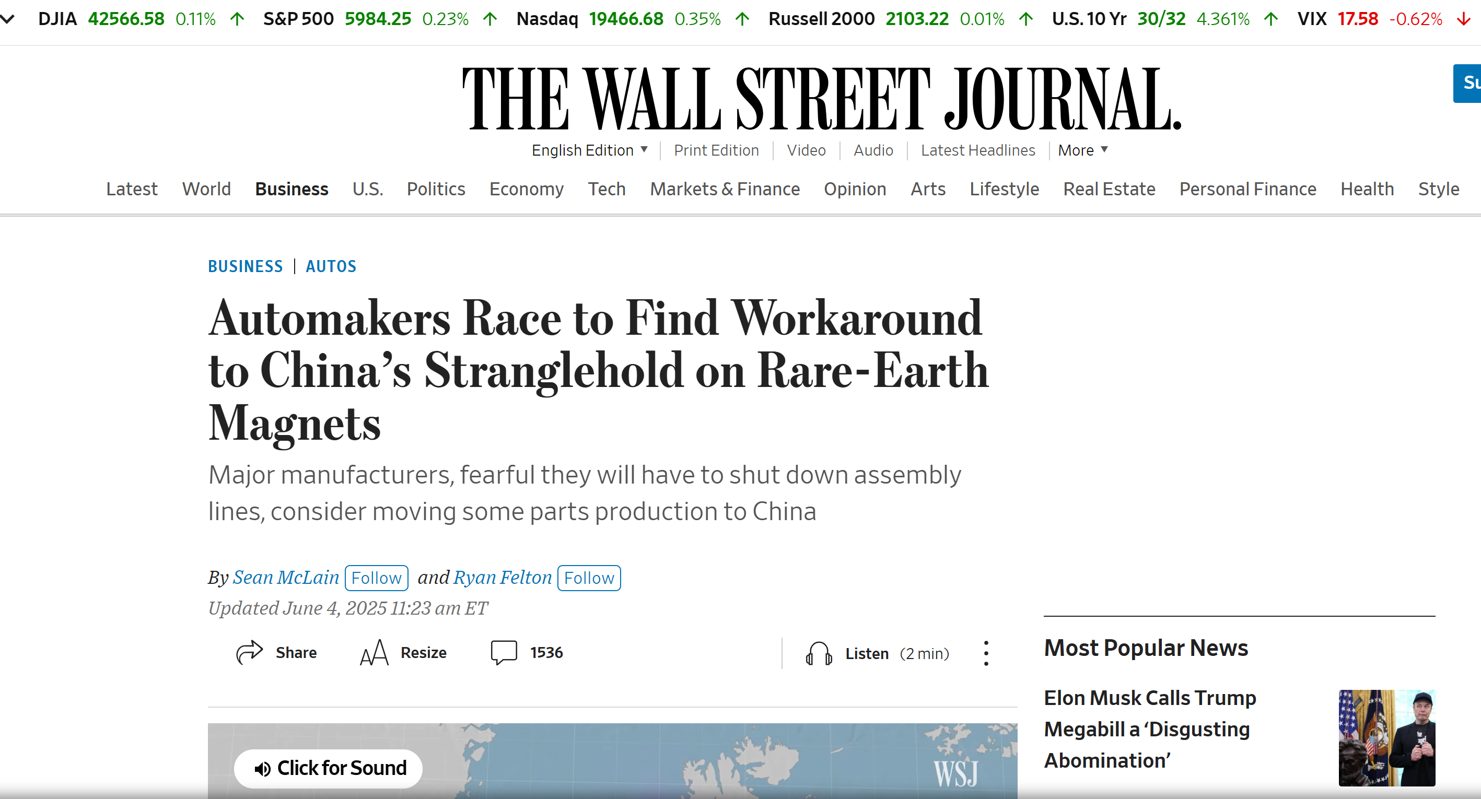Image resolution: width=1481 pixels, height=799 pixels.
Task: Select the Latest nav tab
Action: (132, 189)
